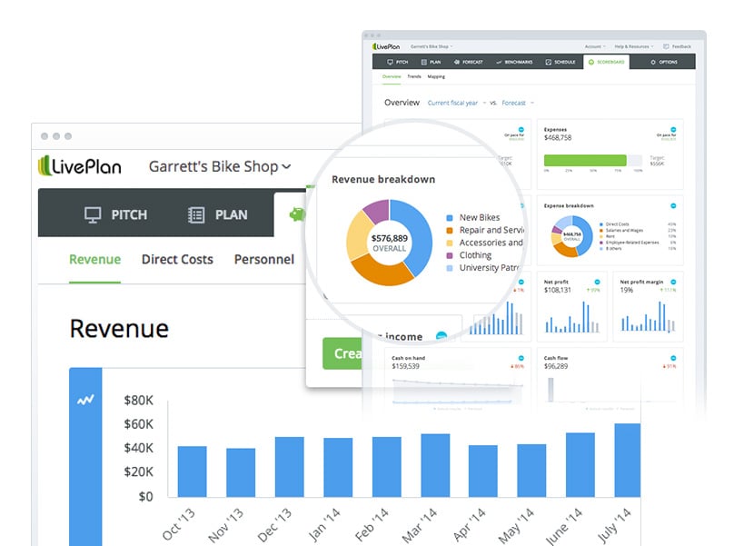
Task: Select the Revenue tab in front window
Action: pyautogui.click(x=95, y=260)
